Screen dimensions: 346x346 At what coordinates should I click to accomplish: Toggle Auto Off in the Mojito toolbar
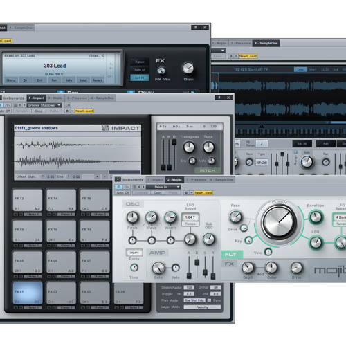pos(123,192)
